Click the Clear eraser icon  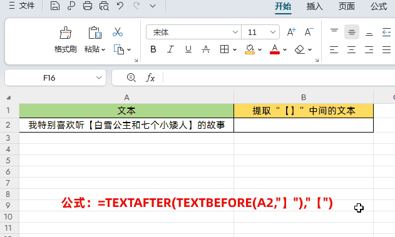(x=299, y=49)
